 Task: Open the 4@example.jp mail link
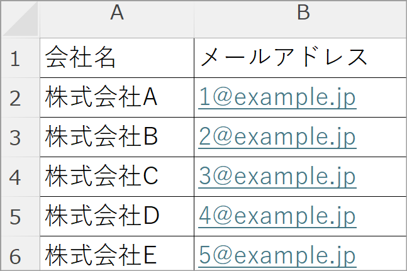click(x=277, y=216)
